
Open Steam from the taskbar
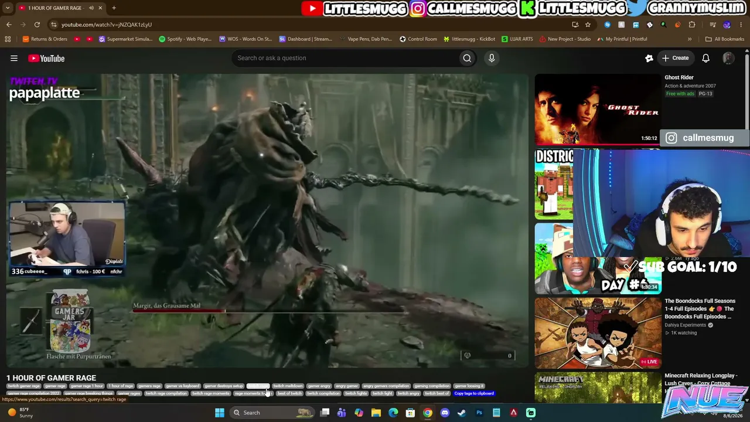click(462, 413)
